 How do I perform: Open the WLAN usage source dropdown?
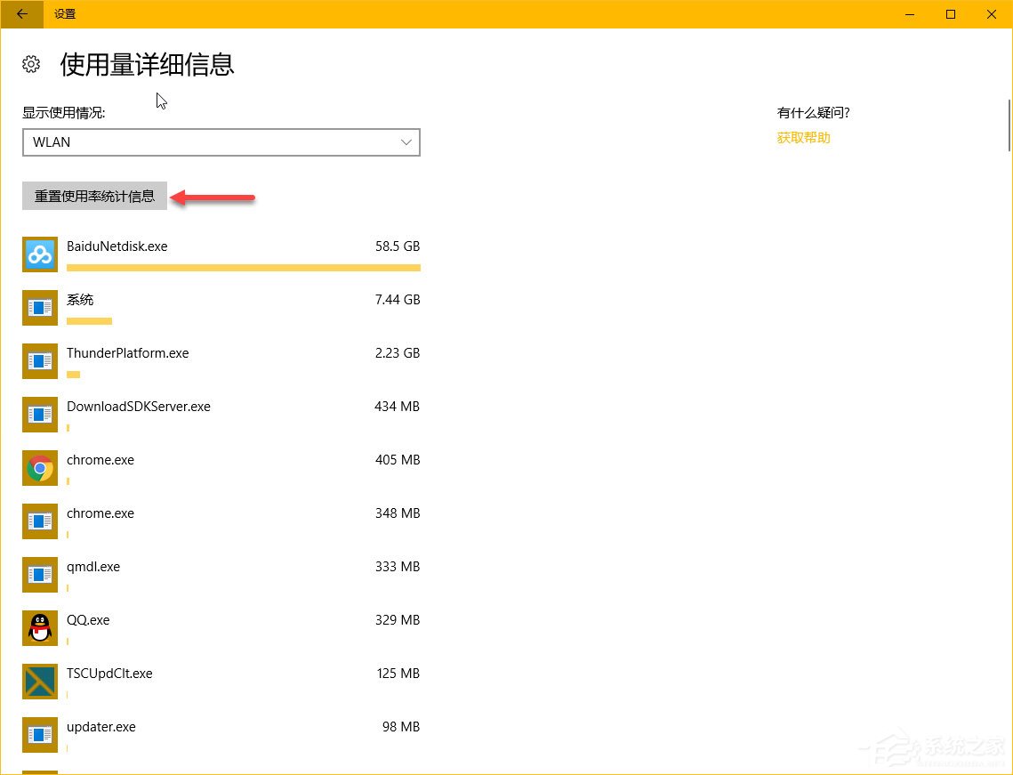[221, 142]
